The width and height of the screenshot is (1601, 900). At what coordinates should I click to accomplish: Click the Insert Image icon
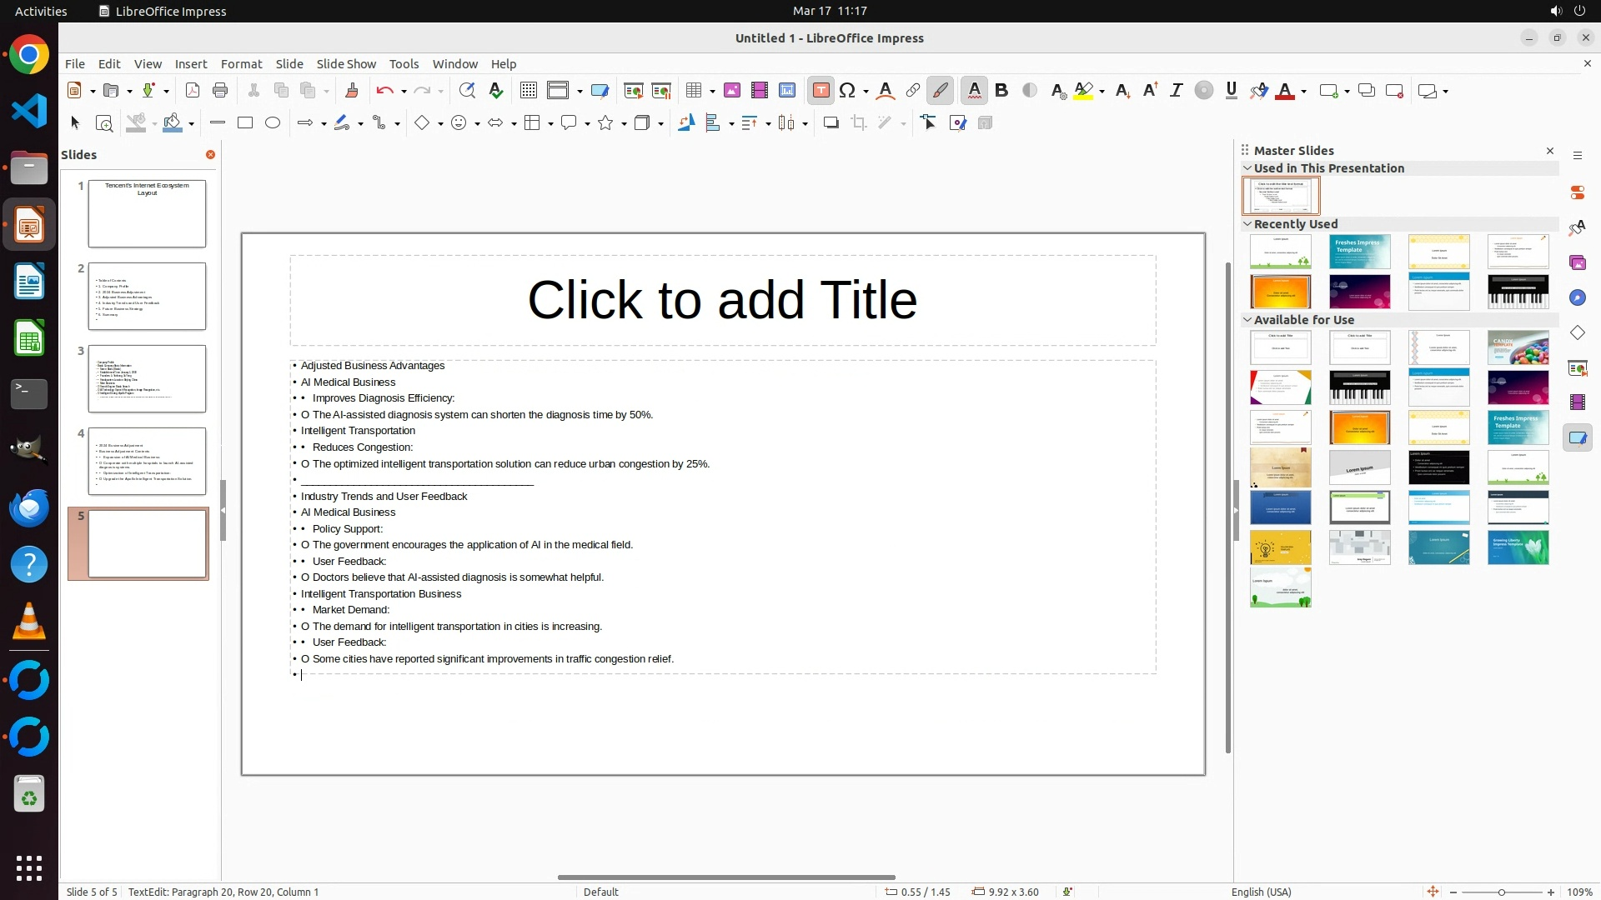pos(731,91)
